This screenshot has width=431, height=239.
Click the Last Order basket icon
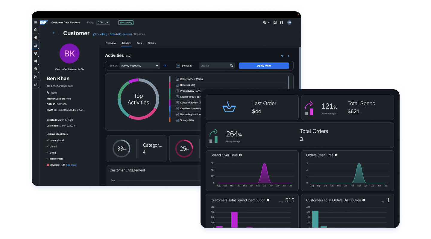coord(229,107)
